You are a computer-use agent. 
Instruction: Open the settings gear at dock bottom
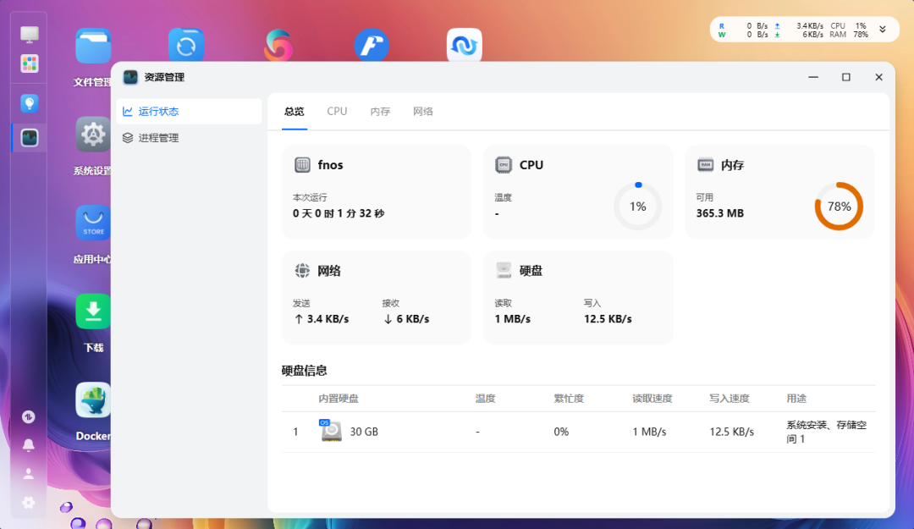coord(29,502)
